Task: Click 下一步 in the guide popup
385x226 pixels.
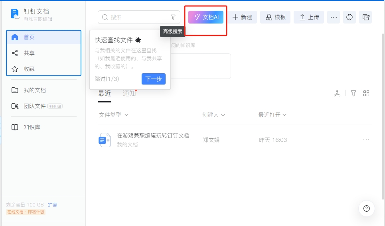Action: click(154, 79)
